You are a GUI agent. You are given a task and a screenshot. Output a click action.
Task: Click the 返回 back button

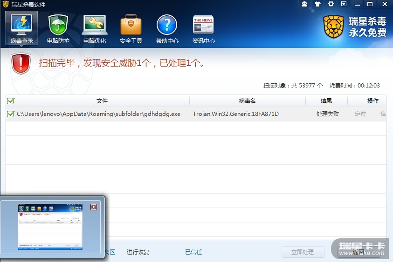pos(359,252)
